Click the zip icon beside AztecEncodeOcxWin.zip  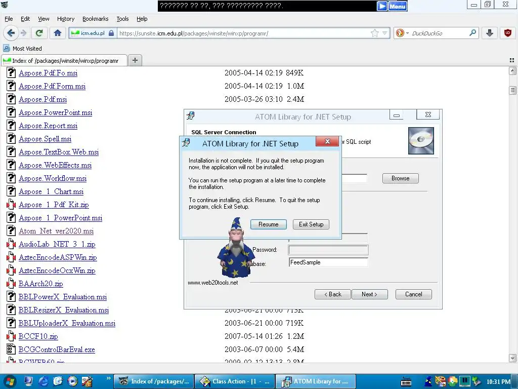point(11,270)
